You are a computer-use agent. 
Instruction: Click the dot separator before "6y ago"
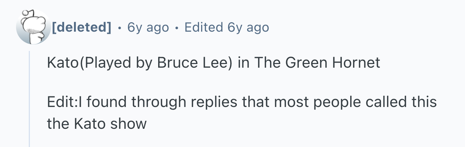pyautogui.click(x=120, y=28)
